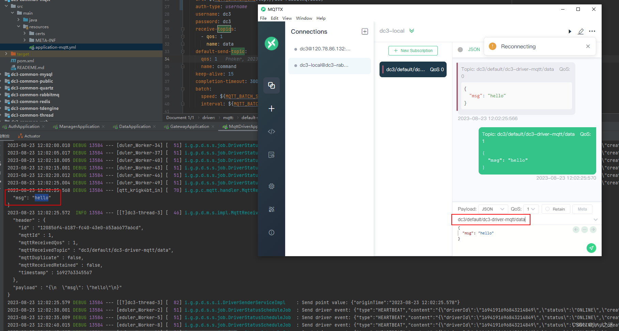Click the Reconnecting warning icon
This screenshot has width=619, height=331.
tap(493, 46)
